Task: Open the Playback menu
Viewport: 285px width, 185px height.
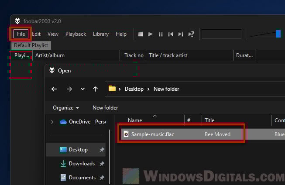Action: pos(76,34)
